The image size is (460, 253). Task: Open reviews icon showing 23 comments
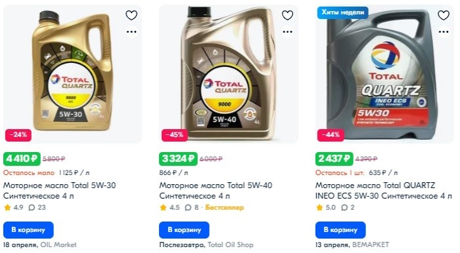32,208
